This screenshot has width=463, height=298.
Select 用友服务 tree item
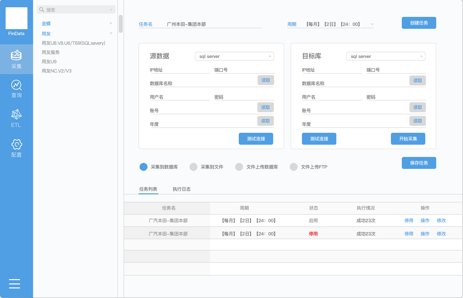coord(51,52)
